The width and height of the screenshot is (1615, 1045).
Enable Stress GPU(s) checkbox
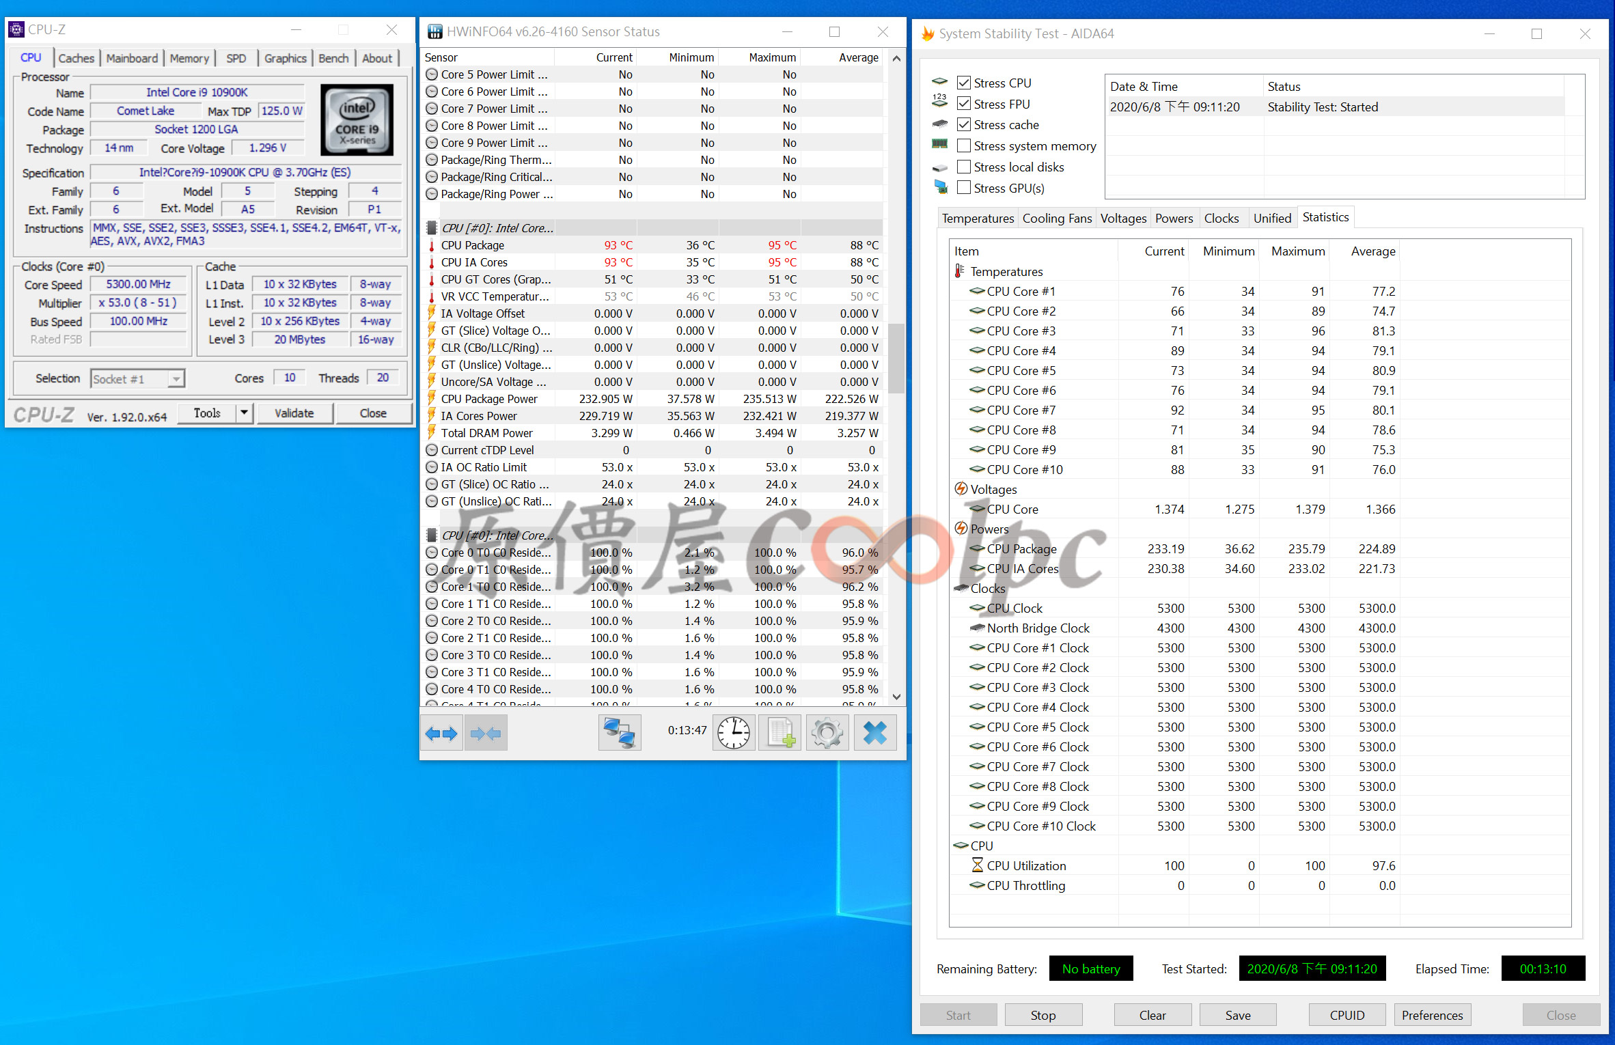point(963,188)
